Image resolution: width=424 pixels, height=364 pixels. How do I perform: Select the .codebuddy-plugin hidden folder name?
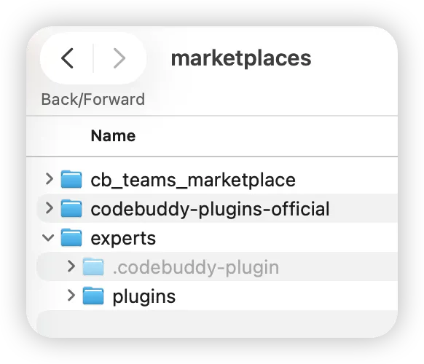[196, 268]
